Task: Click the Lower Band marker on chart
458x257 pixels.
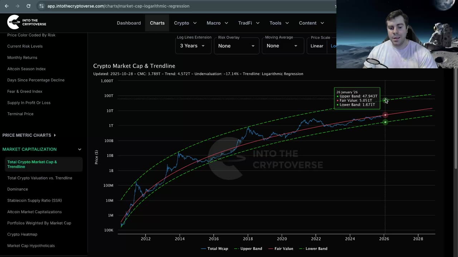Action: coord(385,122)
